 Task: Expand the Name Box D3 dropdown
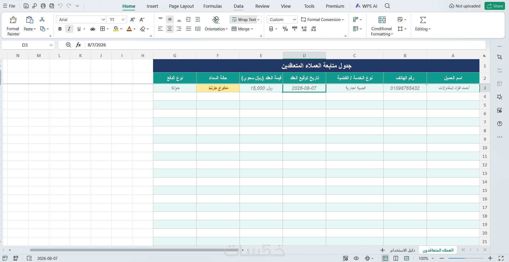51,45
